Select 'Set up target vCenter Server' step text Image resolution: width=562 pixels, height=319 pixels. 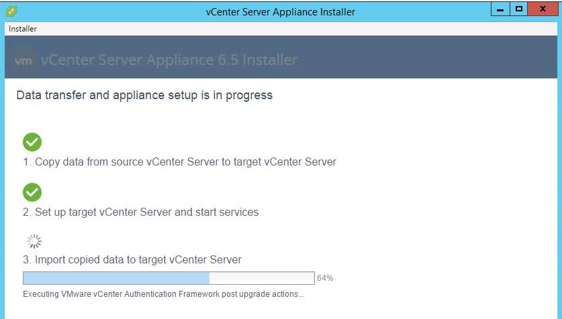click(x=140, y=212)
